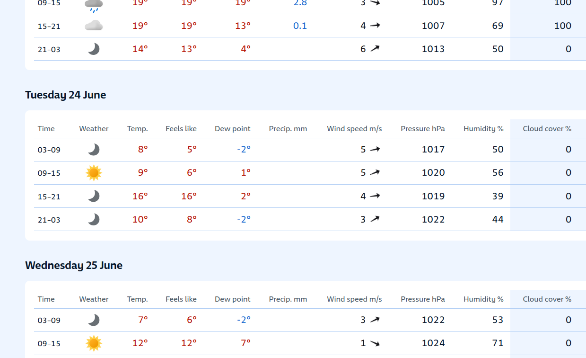The height and width of the screenshot is (358, 586).
Task: Click the Tuesday 24 June heading
Action: click(x=65, y=95)
